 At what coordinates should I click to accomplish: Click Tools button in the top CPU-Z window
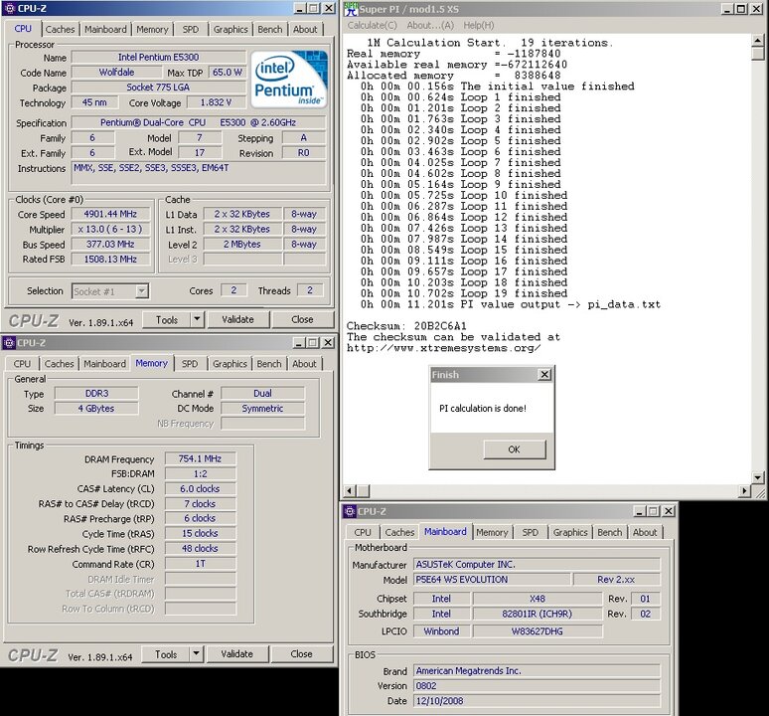pyautogui.click(x=167, y=319)
